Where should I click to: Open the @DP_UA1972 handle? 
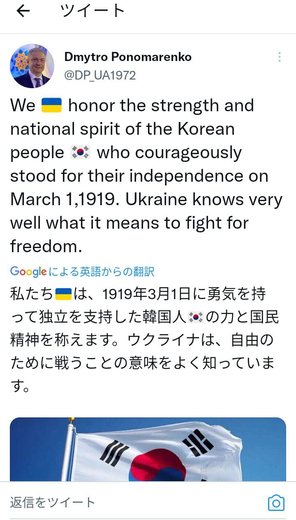click(100, 75)
